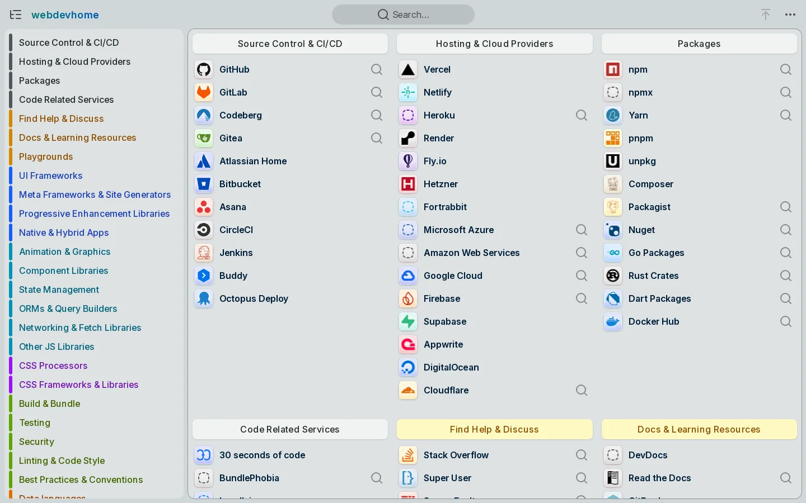Open the three-dots more options menu
This screenshot has width=806, height=503.
point(790,15)
